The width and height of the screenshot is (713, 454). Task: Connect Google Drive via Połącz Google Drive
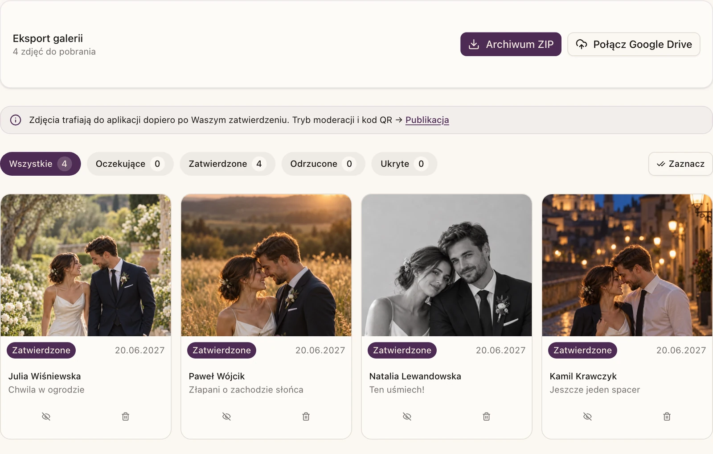[x=634, y=44]
